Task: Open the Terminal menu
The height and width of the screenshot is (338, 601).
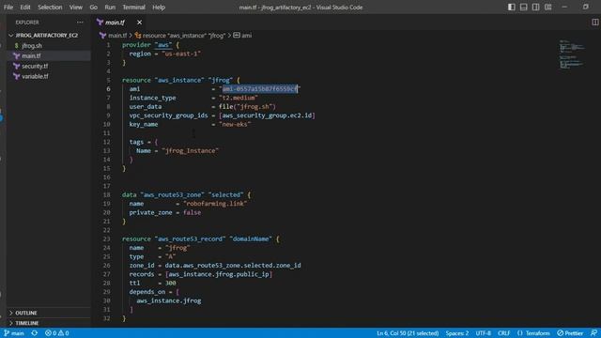Action: point(133,7)
